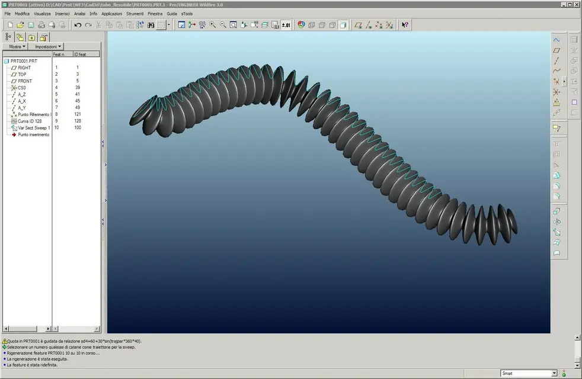Viewport: 582px width, 379px height.
Task: Open the color appearance palette icon
Action: (301, 25)
